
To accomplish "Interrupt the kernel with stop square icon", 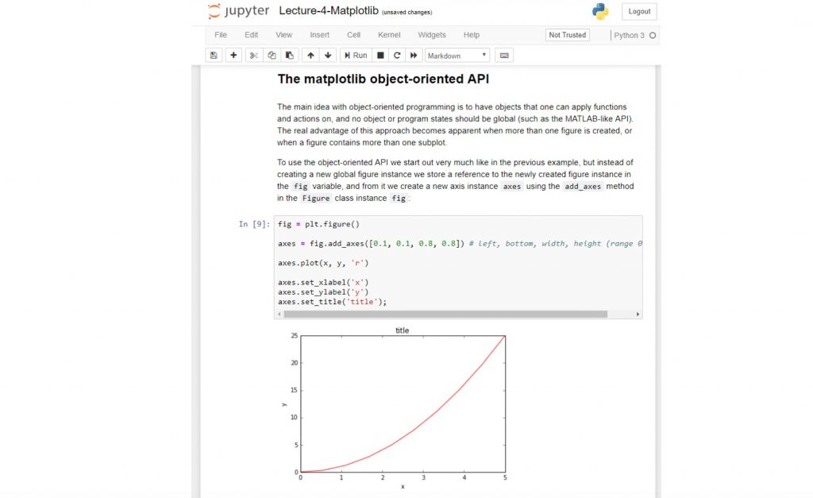I will click(x=380, y=56).
